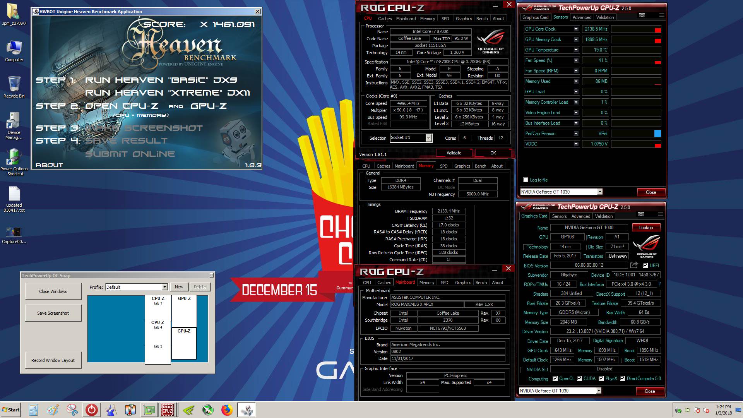Click the red power button taskbar icon
This screenshot has width=743, height=418.
pyautogui.click(x=92, y=410)
